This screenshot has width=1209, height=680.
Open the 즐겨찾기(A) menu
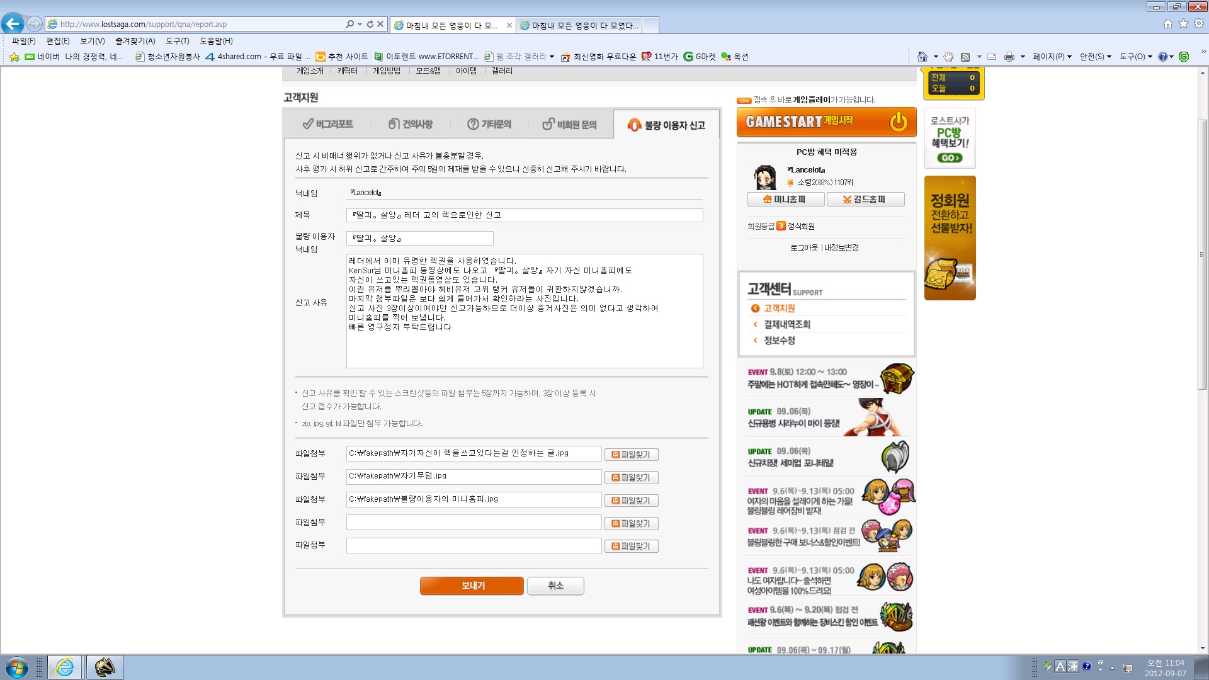[x=135, y=41]
